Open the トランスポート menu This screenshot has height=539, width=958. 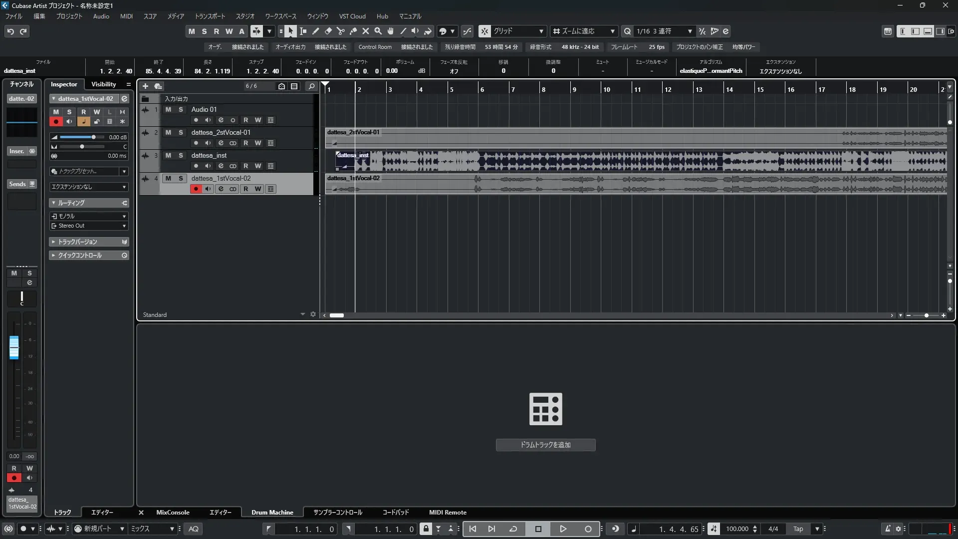coord(210,16)
